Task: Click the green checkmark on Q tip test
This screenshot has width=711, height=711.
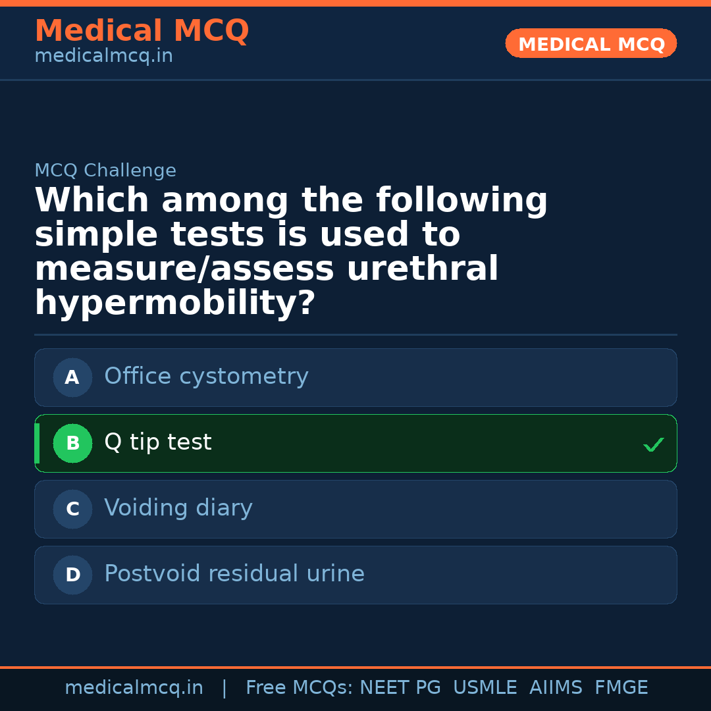Action: coord(653,445)
